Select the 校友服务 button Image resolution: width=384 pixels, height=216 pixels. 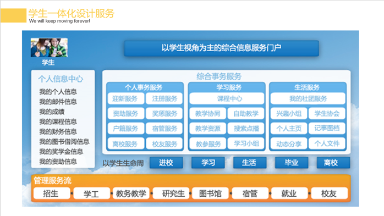164,144
